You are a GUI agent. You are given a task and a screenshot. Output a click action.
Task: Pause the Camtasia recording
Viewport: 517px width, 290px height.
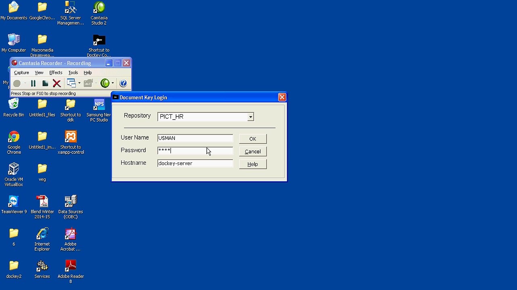tap(33, 83)
